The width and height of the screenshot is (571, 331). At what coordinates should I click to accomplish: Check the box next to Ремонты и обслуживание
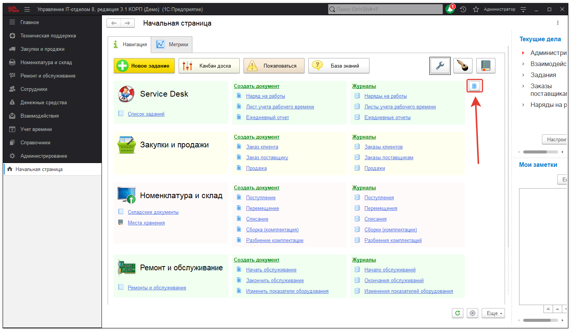(121, 287)
